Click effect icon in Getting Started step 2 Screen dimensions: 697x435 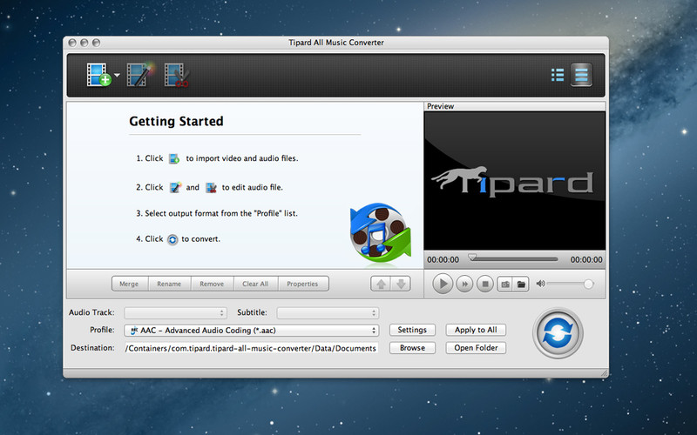pos(176,187)
